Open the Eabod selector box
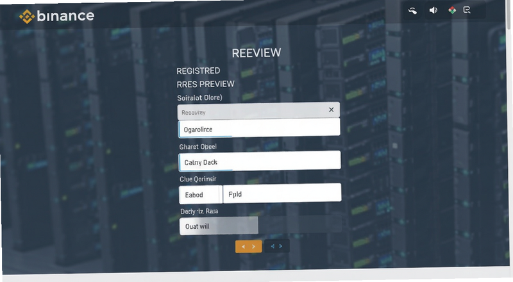513x282 pixels. 200,195
